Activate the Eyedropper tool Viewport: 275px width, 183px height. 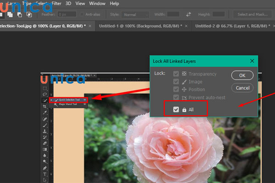click(x=44, y=113)
